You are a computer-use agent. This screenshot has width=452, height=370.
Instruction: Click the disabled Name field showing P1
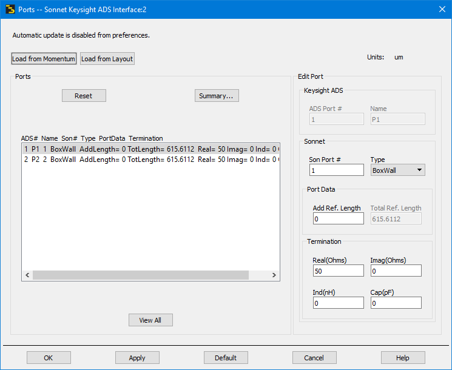(398, 119)
